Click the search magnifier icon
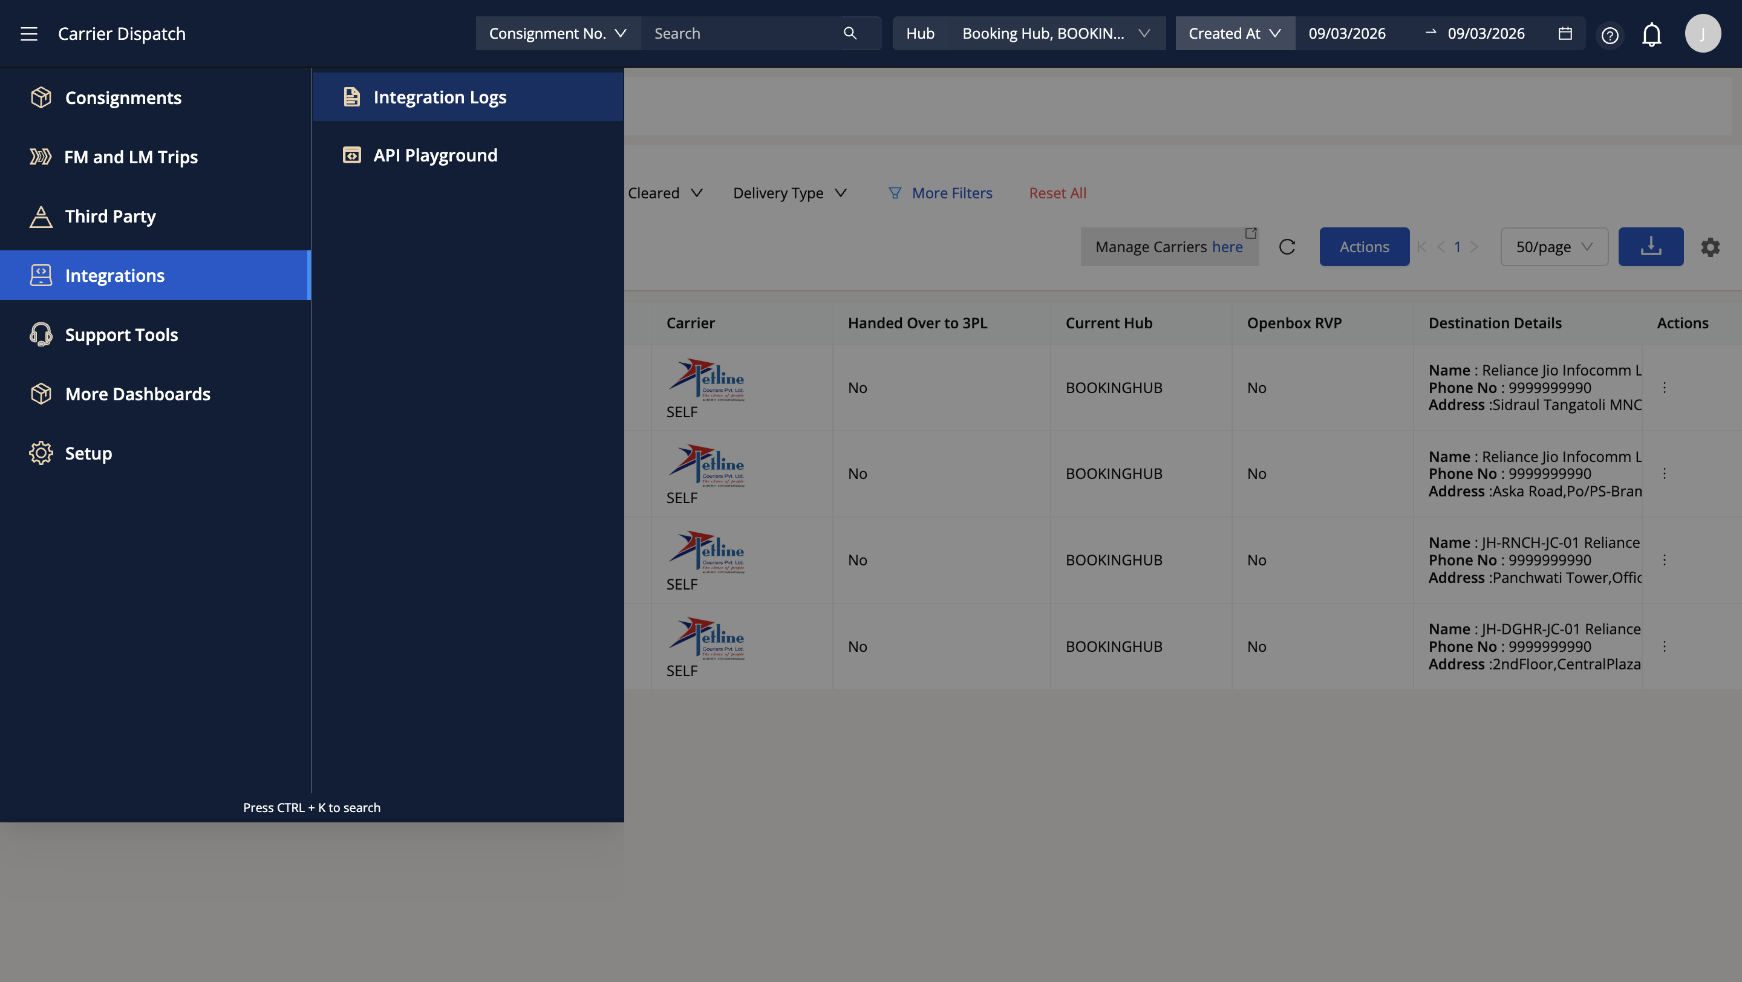 [850, 33]
